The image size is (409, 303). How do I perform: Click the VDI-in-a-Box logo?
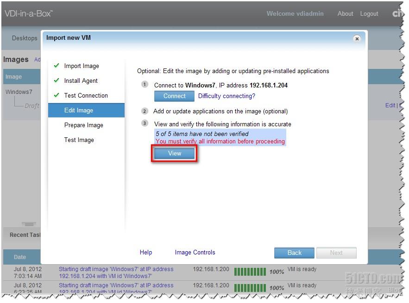29,13
